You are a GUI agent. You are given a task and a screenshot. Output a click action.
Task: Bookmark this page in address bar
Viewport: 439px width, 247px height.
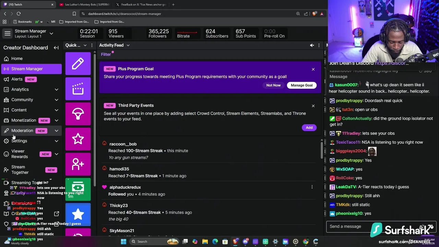pyautogui.click(x=74, y=14)
